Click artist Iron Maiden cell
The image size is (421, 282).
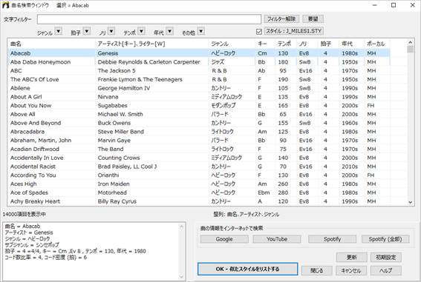114,184
